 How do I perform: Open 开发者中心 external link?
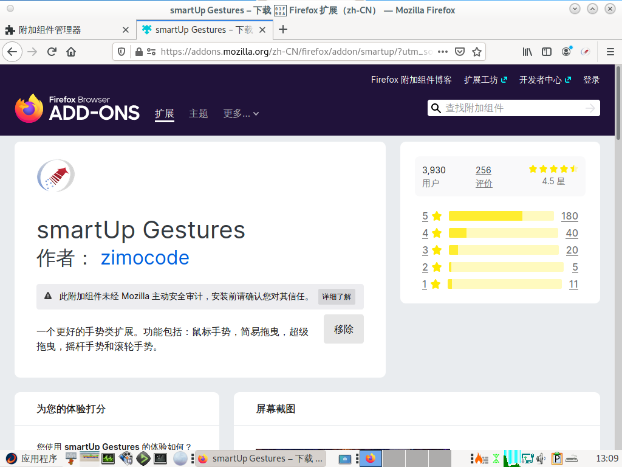point(545,80)
